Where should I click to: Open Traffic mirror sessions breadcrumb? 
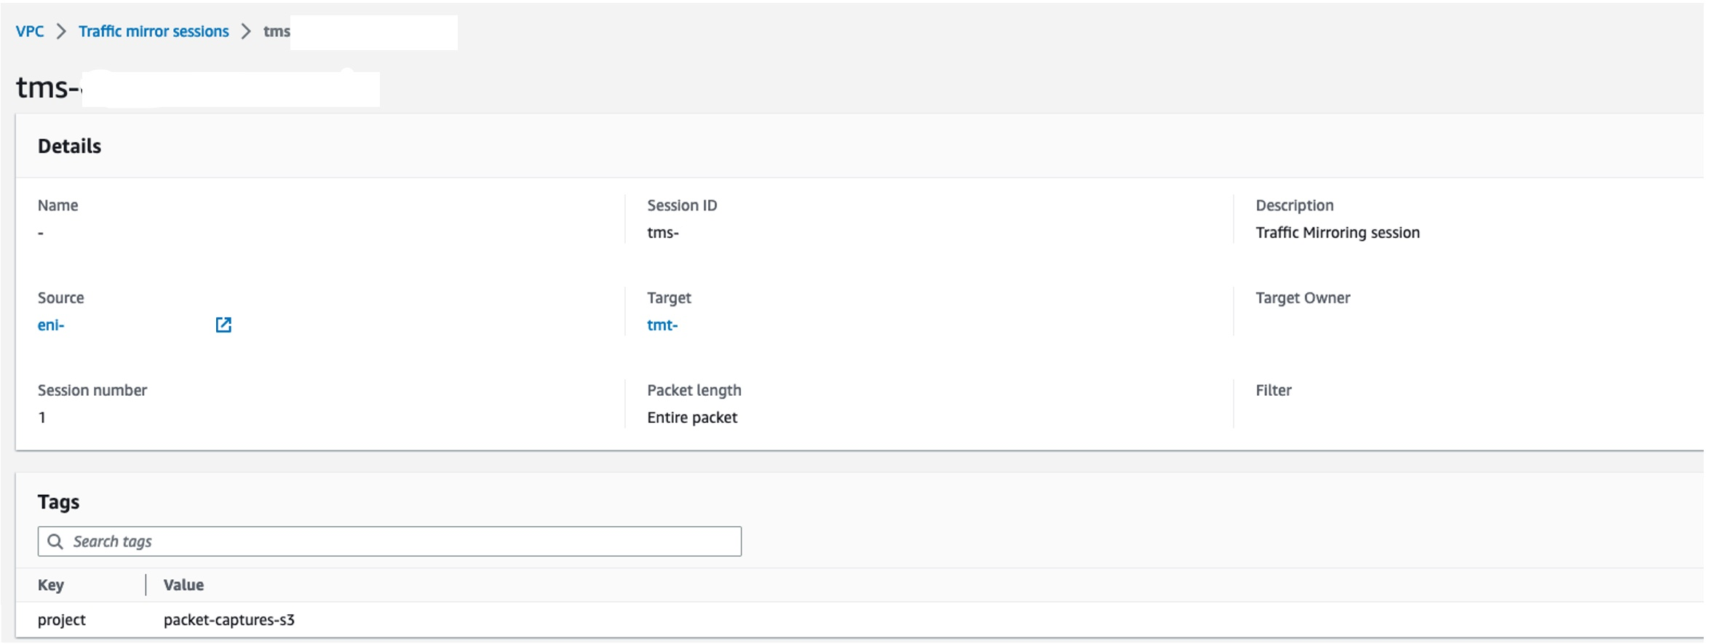pyautogui.click(x=154, y=31)
